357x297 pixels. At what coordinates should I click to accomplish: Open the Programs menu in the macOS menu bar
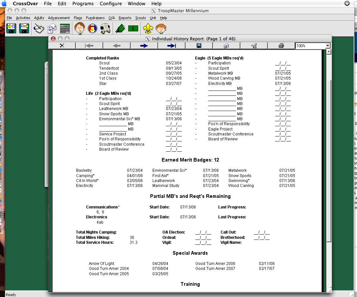83,4
